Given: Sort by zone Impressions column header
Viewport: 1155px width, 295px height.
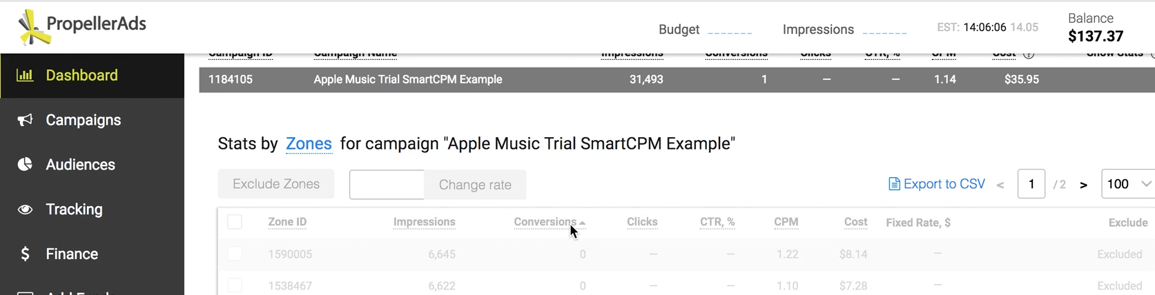Looking at the screenshot, I should tap(424, 222).
